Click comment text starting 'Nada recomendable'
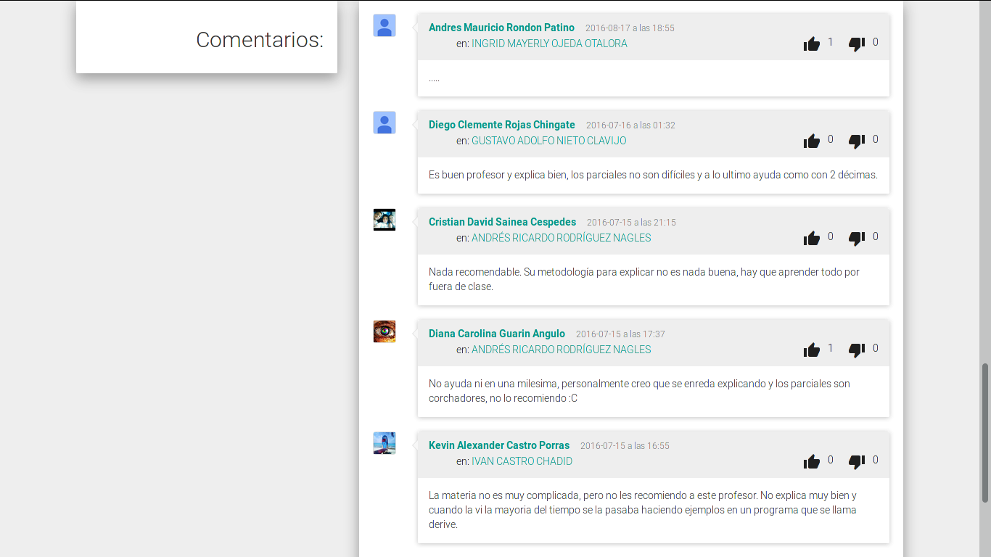Screen dimensions: 991x557 point(644,279)
